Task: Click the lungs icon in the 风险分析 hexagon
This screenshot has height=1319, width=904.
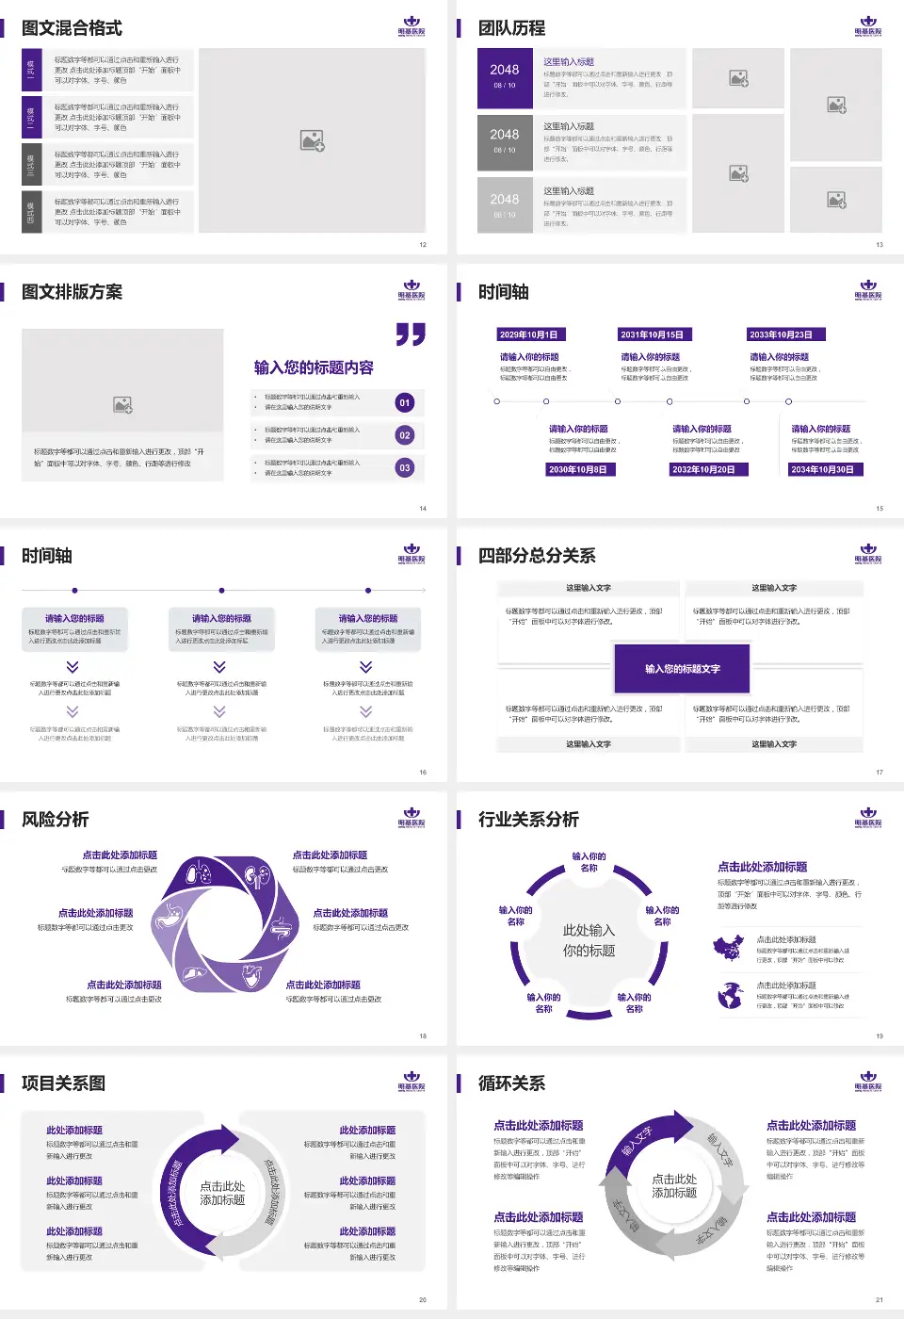Action: [200, 872]
